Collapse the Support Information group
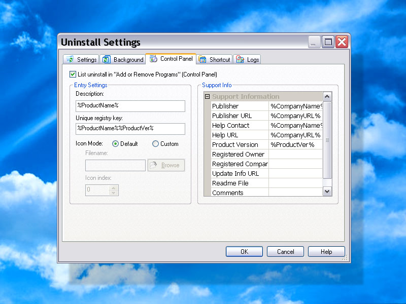The image size is (406, 304). pos(207,96)
